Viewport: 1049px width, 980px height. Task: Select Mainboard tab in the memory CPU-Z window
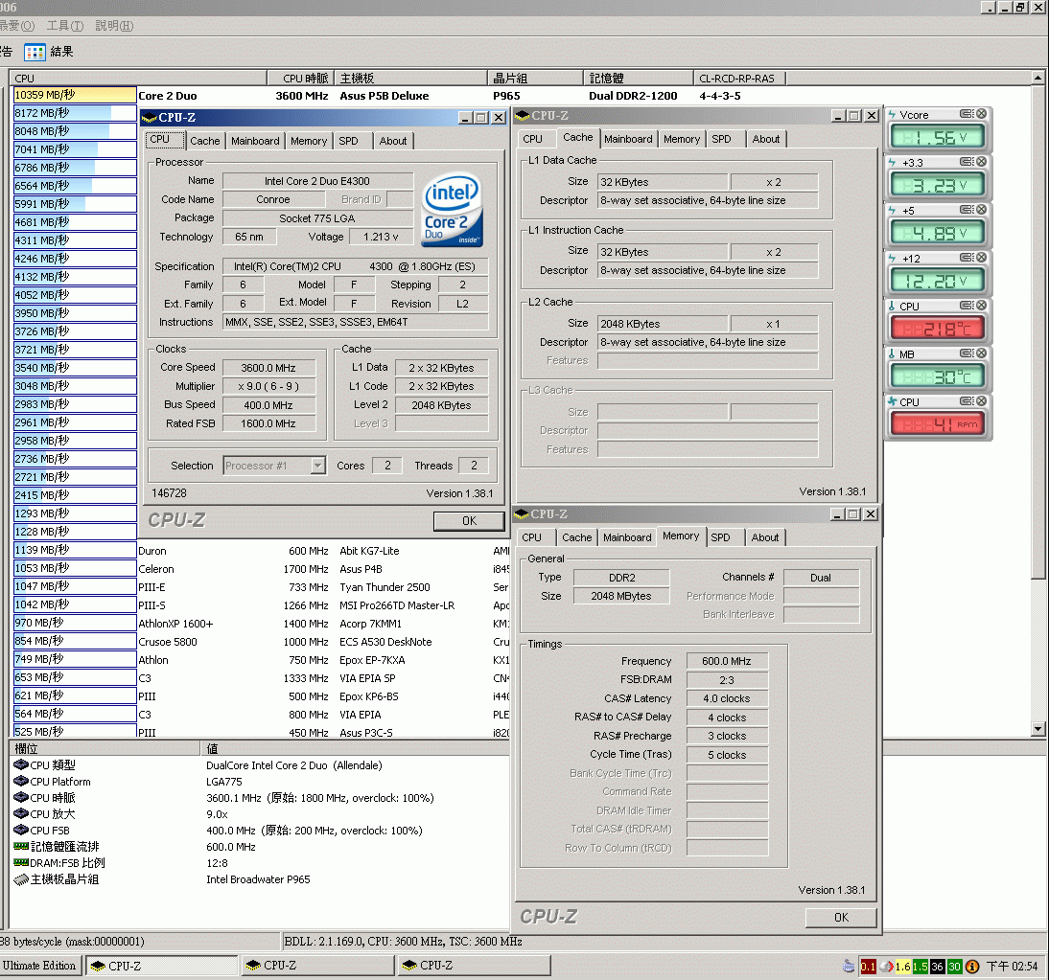(627, 537)
